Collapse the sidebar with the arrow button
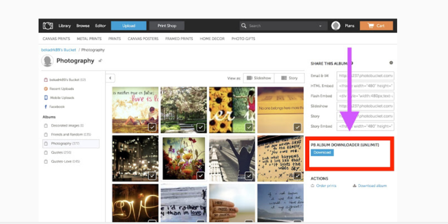Viewport: 448px width, 224px height. click(110, 78)
